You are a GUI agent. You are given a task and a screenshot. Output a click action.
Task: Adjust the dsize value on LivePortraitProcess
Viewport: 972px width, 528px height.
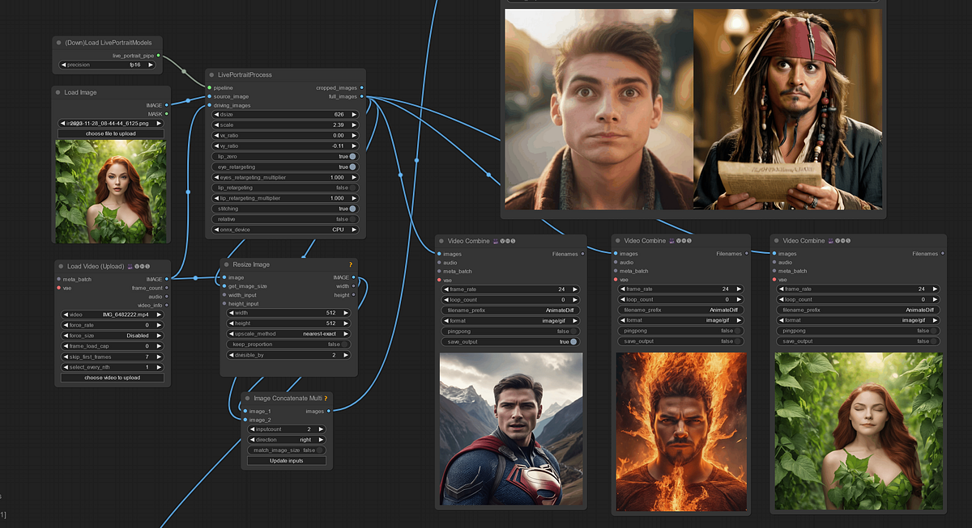[x=285, y=114]
